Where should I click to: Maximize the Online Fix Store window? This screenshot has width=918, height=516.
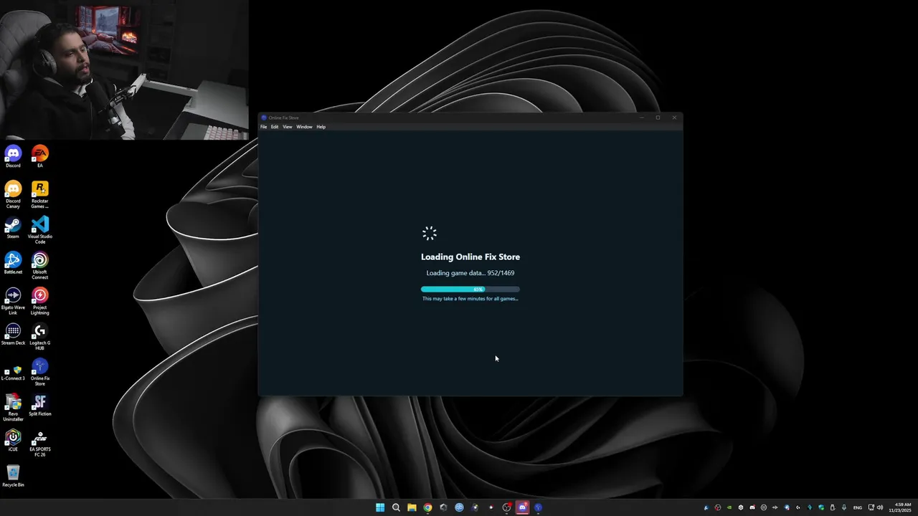[658, 118]
